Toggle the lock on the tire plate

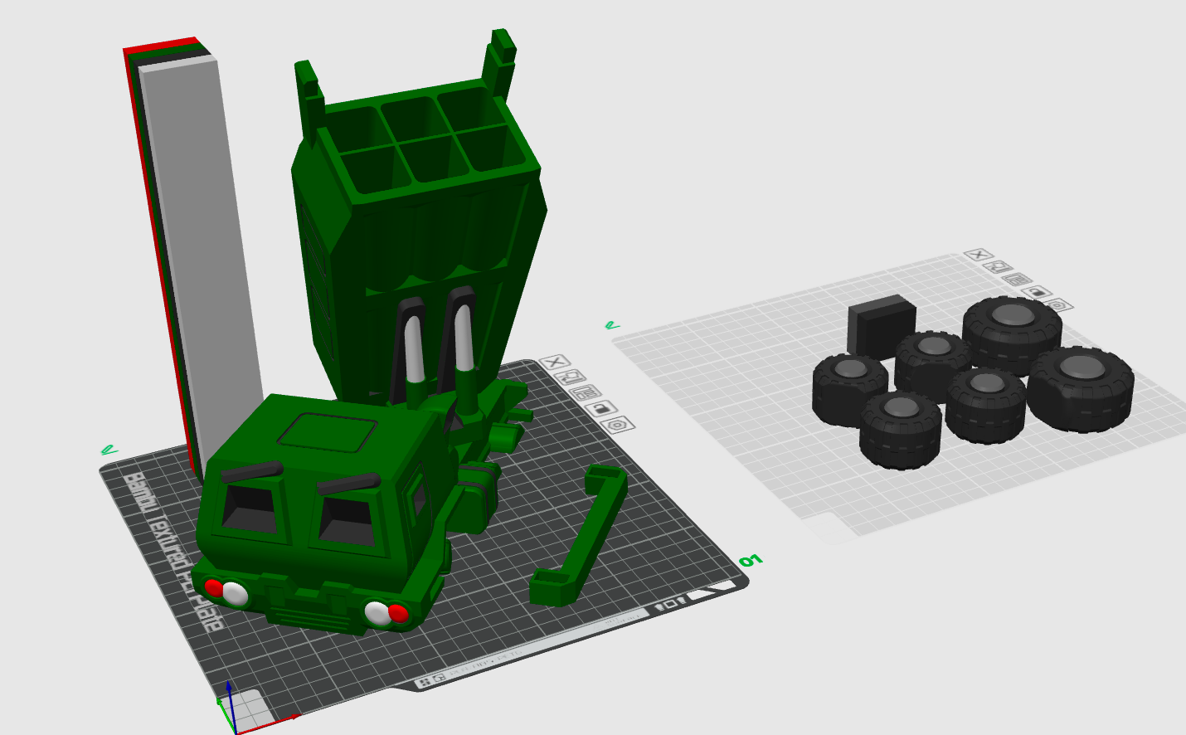coord(1038,292)
